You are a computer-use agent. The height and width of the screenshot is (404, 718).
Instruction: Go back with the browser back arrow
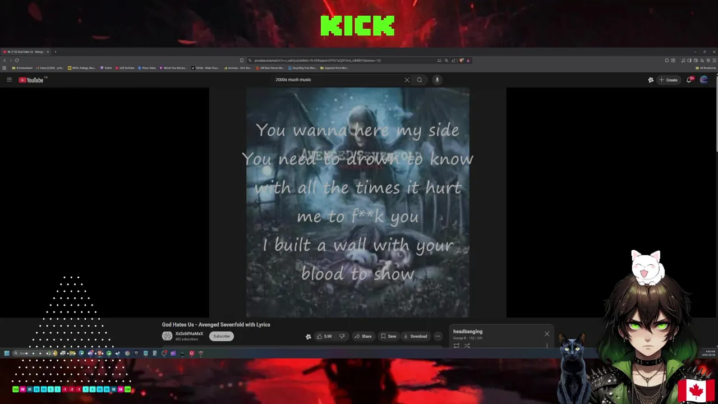tap(4, 60)
